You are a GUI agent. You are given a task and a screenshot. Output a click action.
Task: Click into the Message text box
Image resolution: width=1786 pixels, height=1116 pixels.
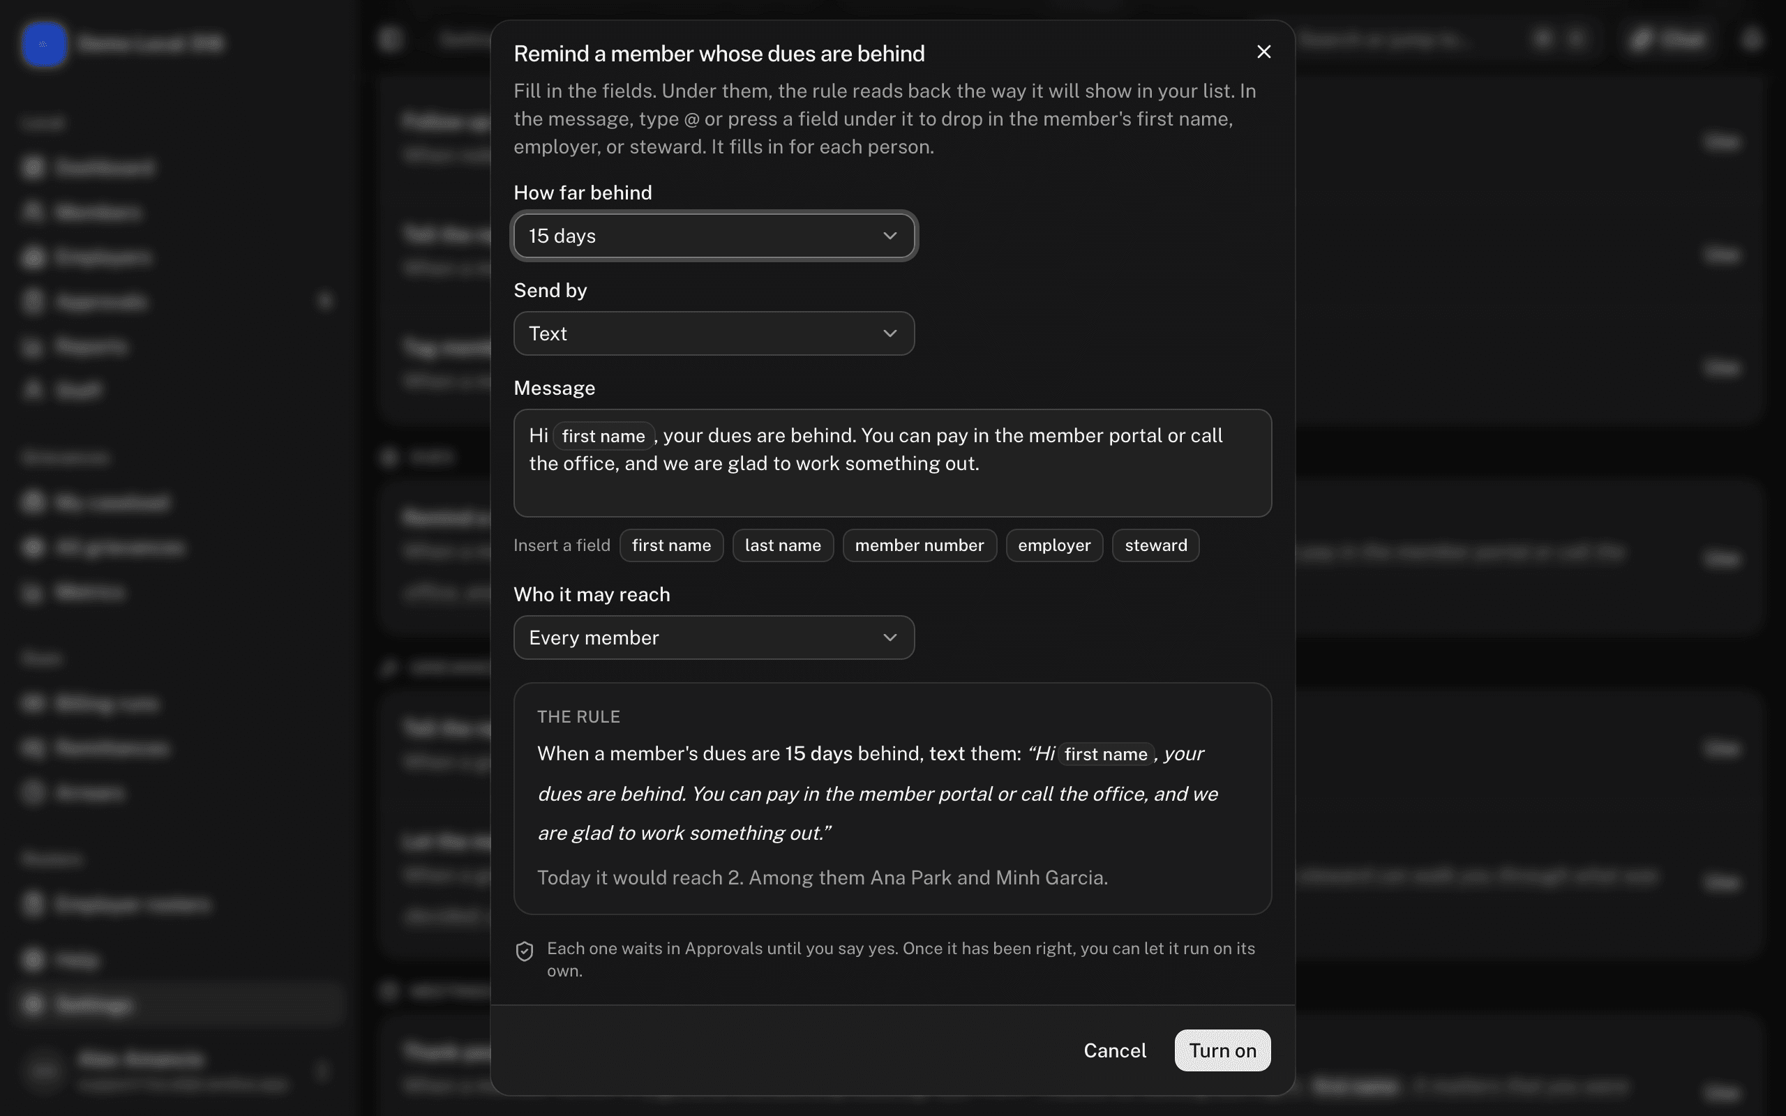tap(892, 462)
